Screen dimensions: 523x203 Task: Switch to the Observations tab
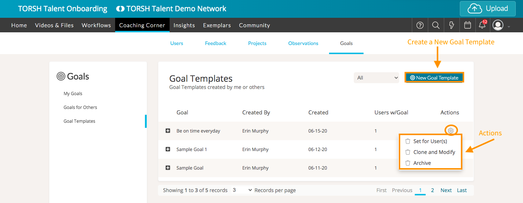pos(303,43)
